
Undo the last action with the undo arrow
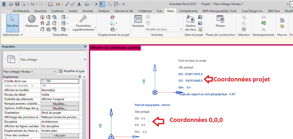32,4
